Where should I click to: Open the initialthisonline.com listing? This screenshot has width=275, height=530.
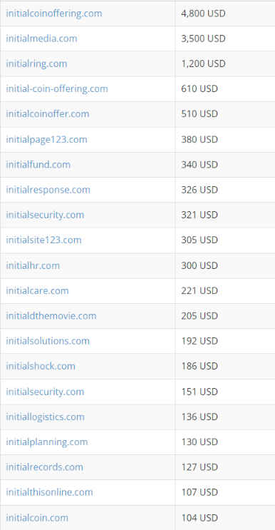(49, 492)
